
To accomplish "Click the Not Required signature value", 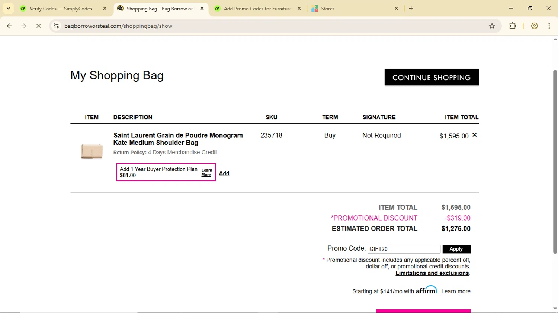I will coord(381,136).
